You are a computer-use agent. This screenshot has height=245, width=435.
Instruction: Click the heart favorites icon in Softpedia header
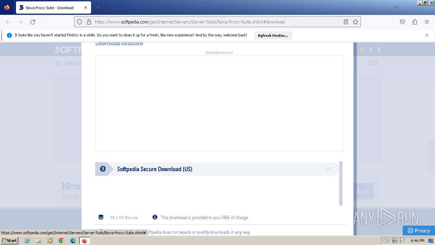(x=362, y=50)
